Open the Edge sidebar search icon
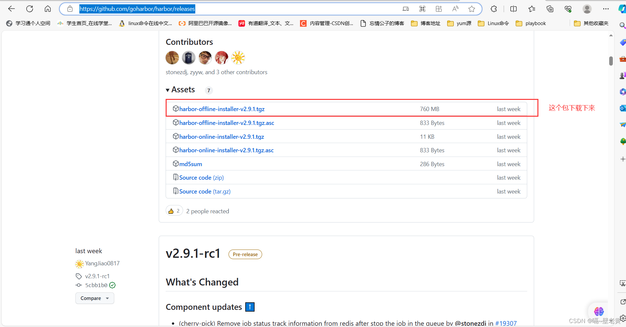 [622, 25]
